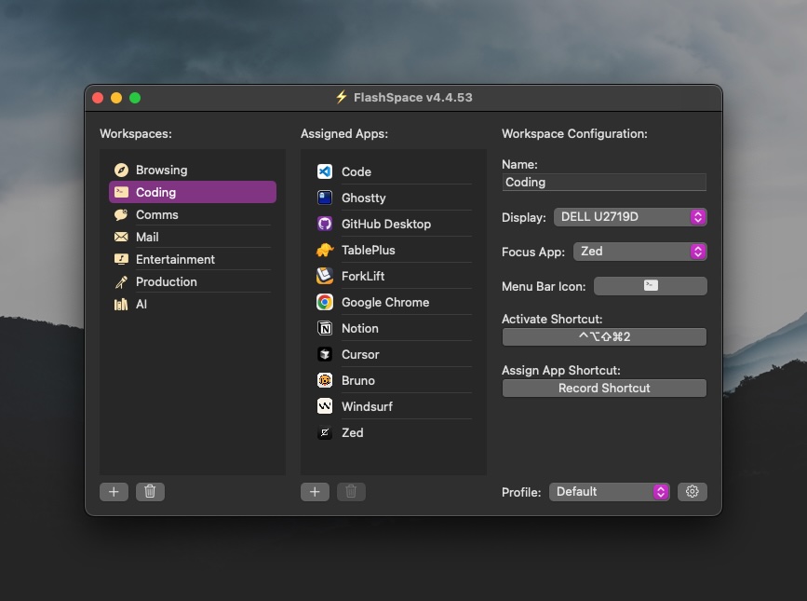The height and width of the screenshot is (601, 807).
Task: Select the Google Chrome app row
Action: coord(394,302)
